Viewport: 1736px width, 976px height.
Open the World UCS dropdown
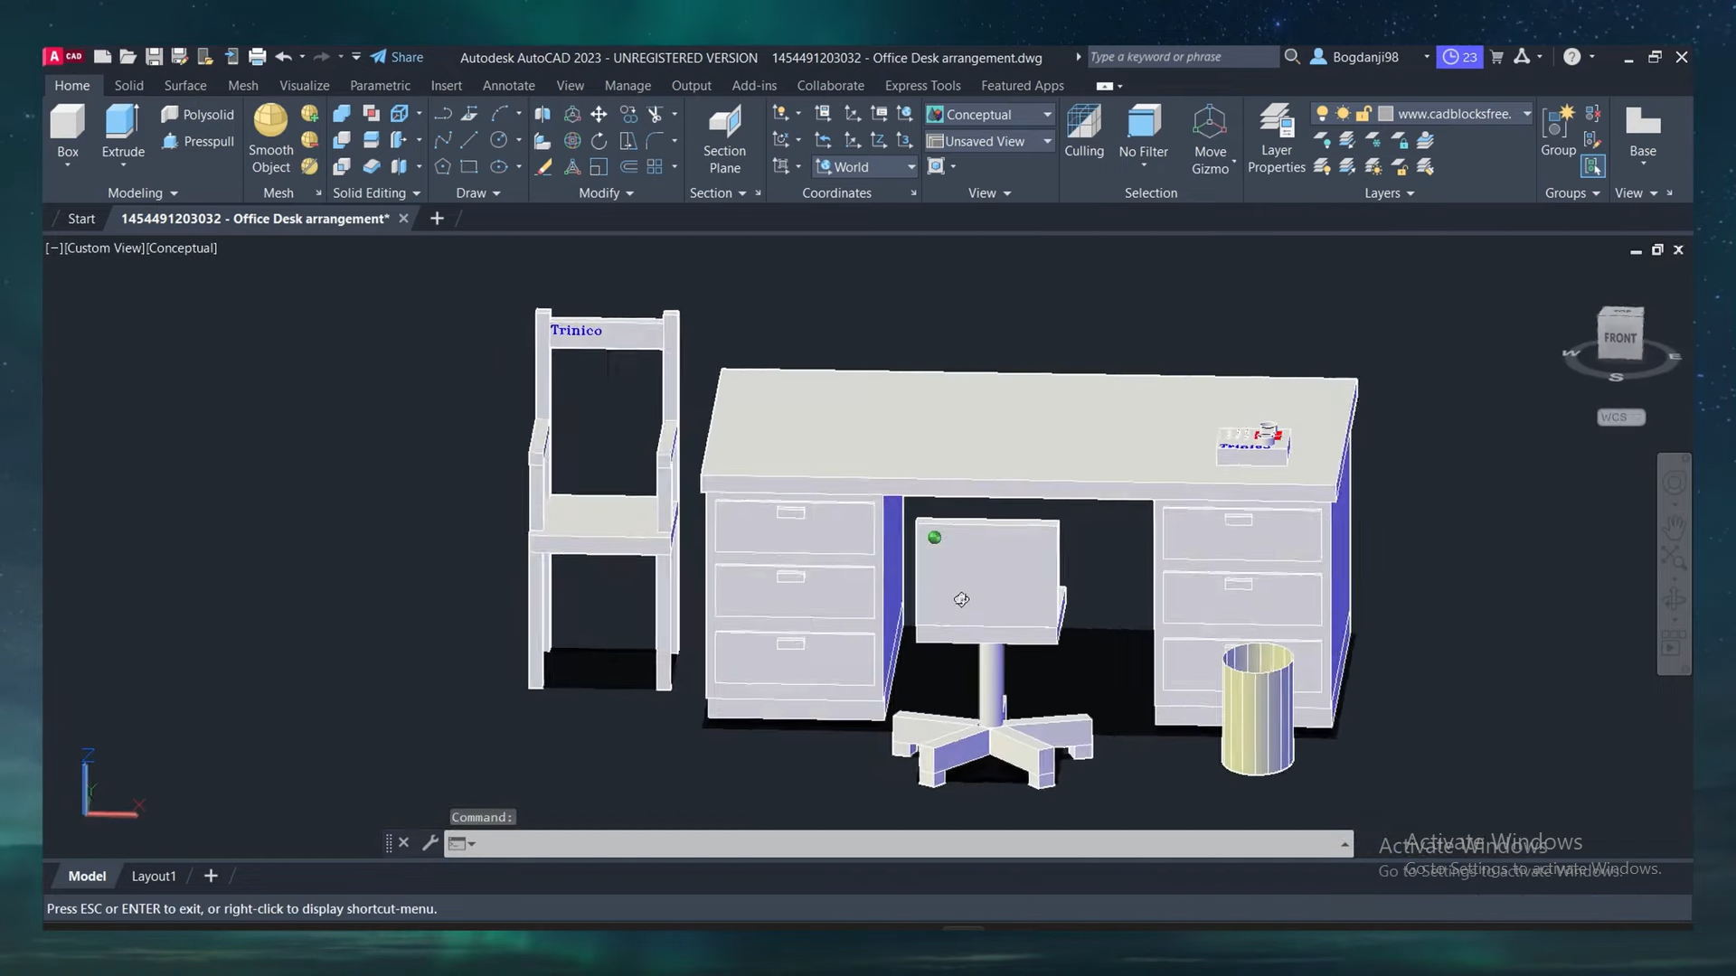pyautogui.click(x=865, y=166)
